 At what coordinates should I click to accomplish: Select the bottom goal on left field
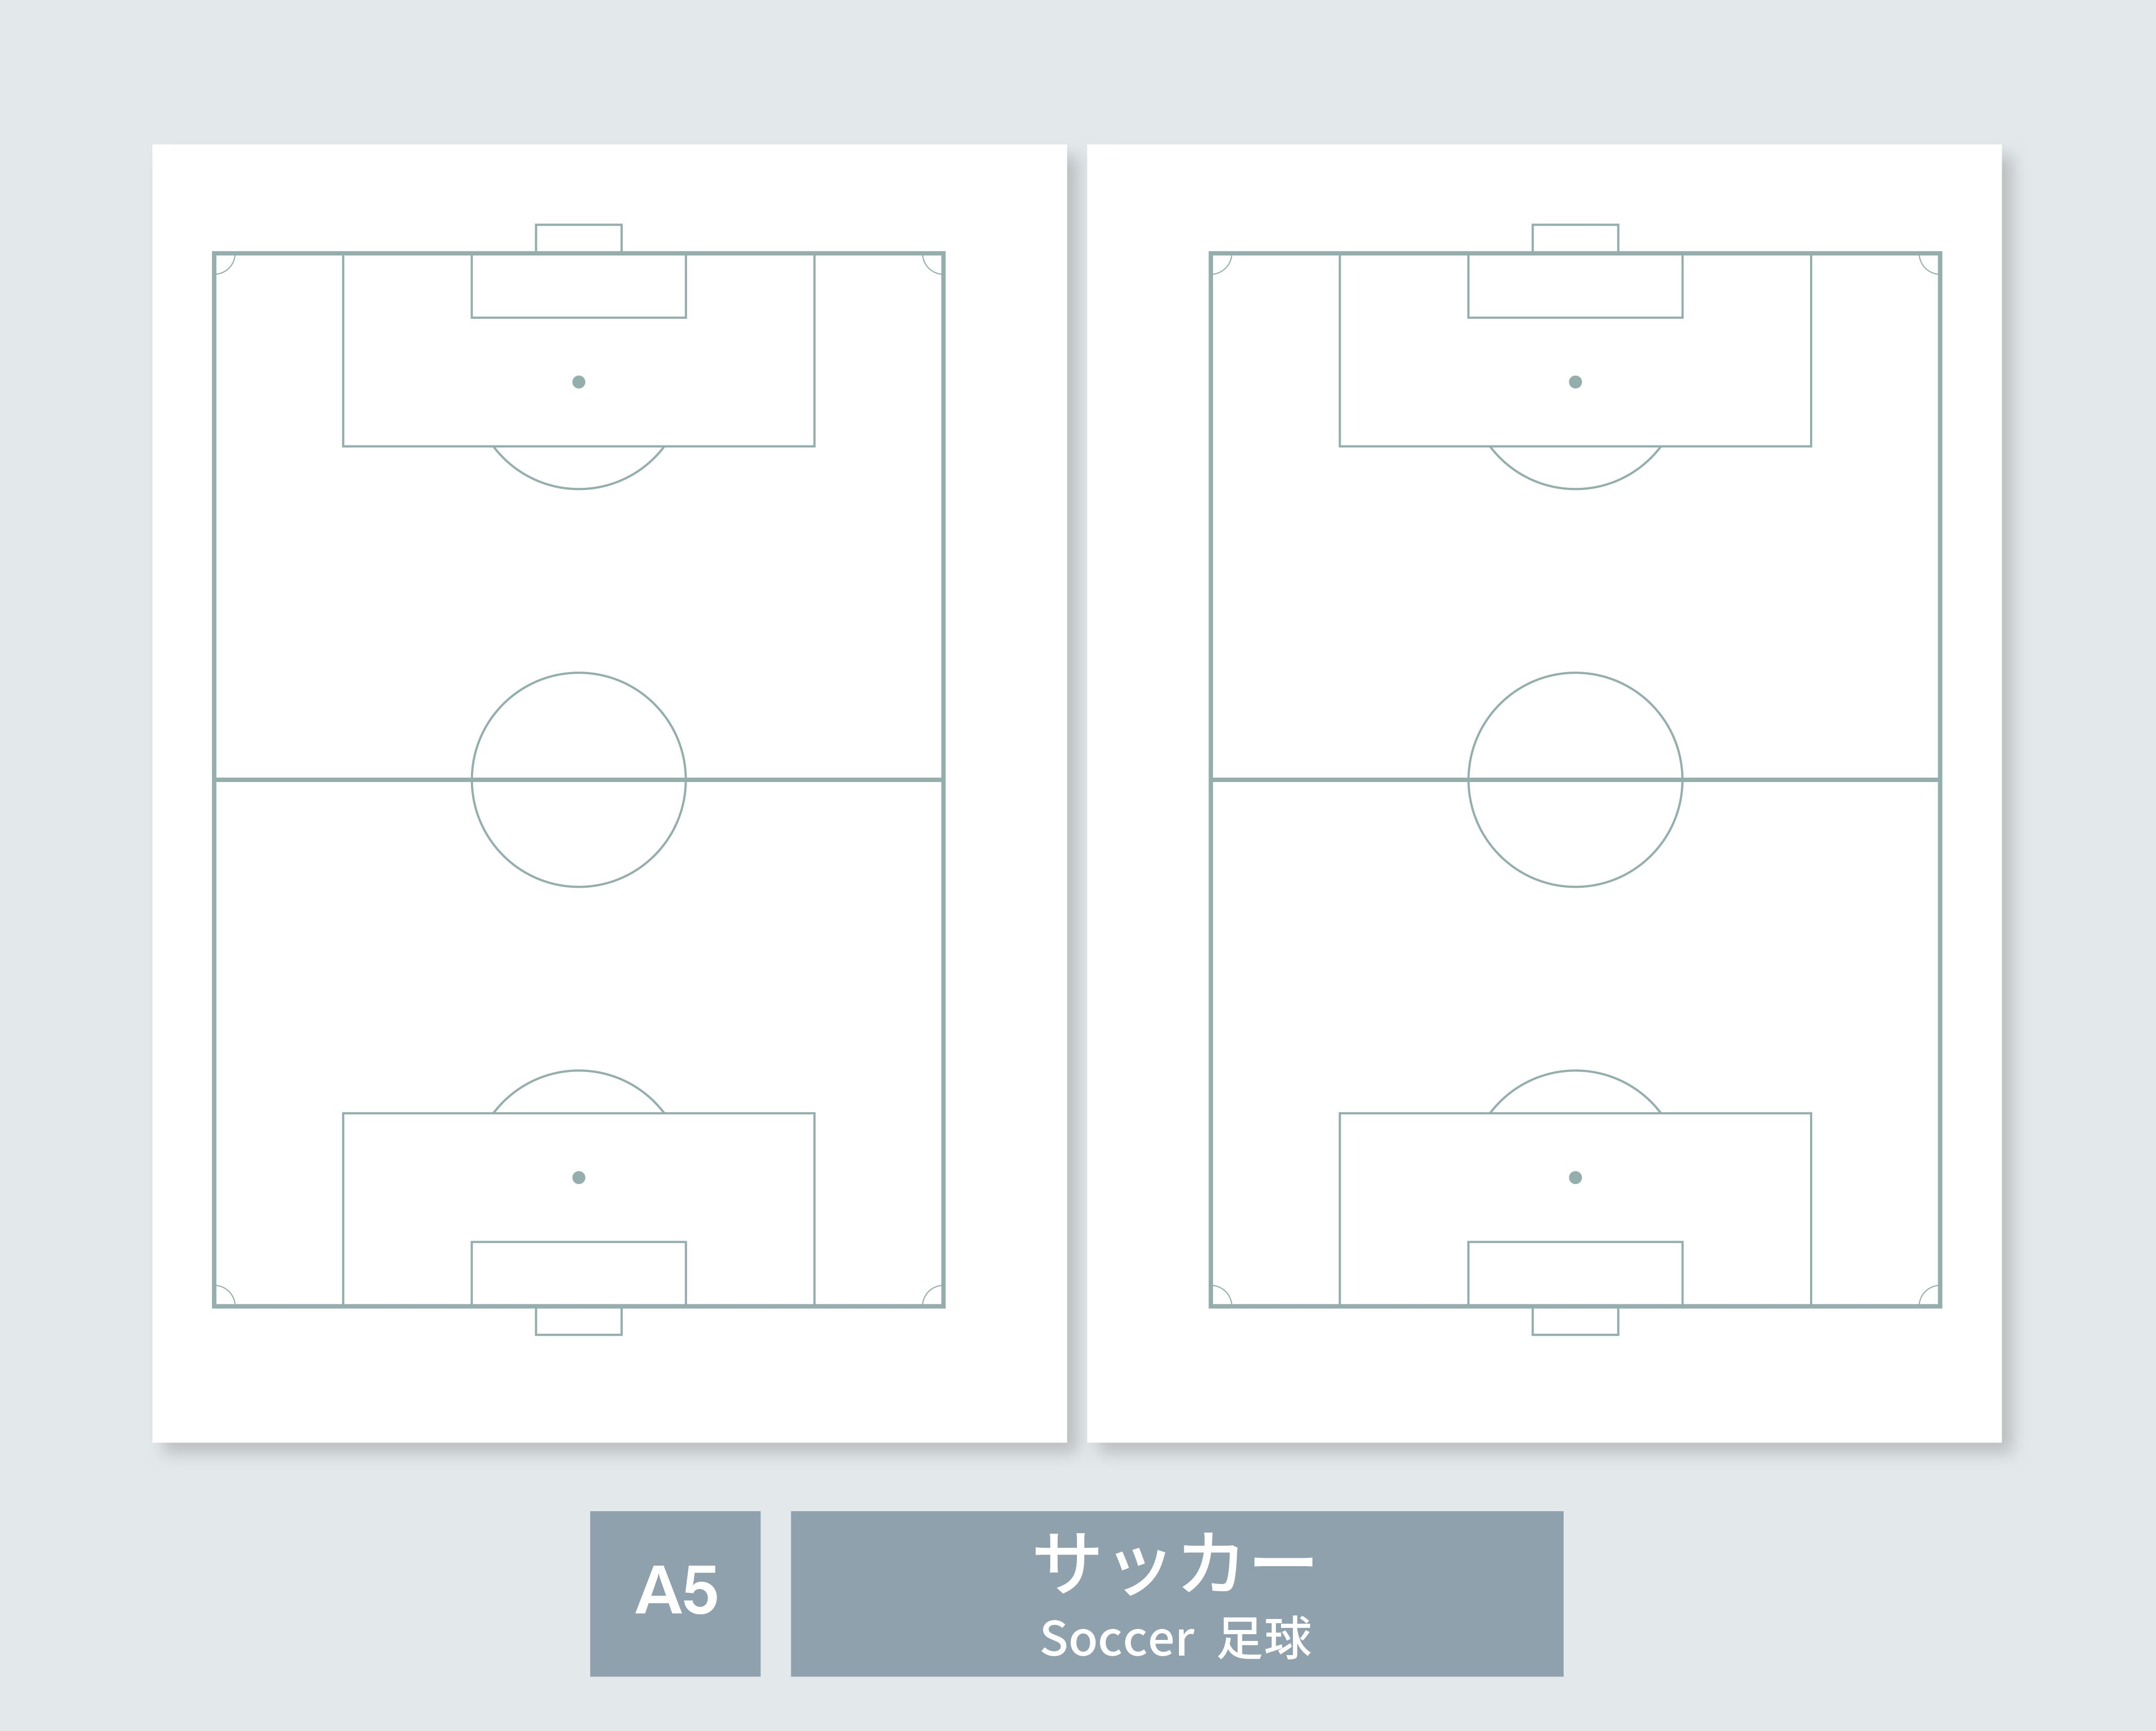coord(578,1321)
